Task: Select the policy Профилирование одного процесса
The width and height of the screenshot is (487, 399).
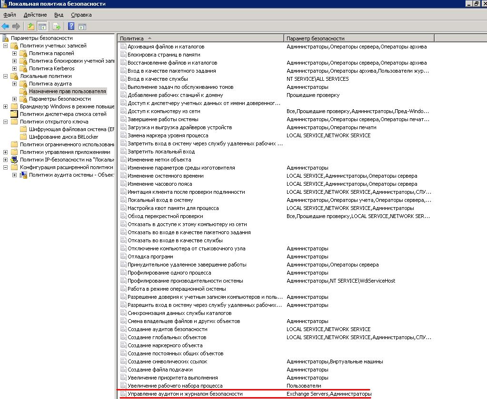Action: pos(169,273)
